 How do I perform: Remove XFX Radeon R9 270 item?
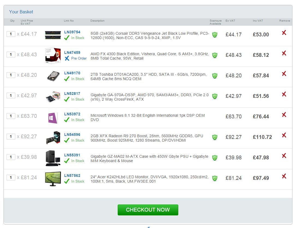pos(284,135)
